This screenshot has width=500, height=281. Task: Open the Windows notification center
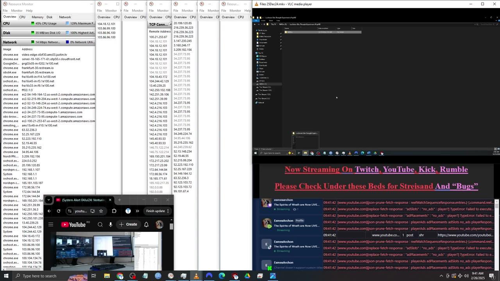point(492,276)
